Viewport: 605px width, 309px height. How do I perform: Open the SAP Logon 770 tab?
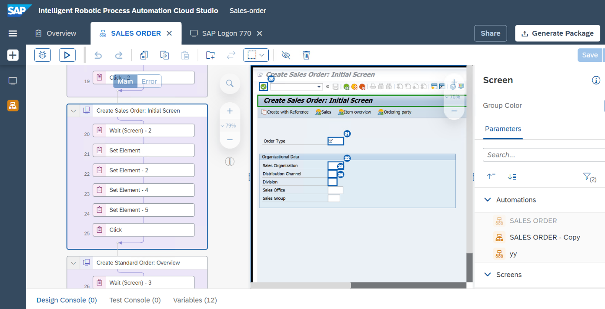click(x=226, y=34)
